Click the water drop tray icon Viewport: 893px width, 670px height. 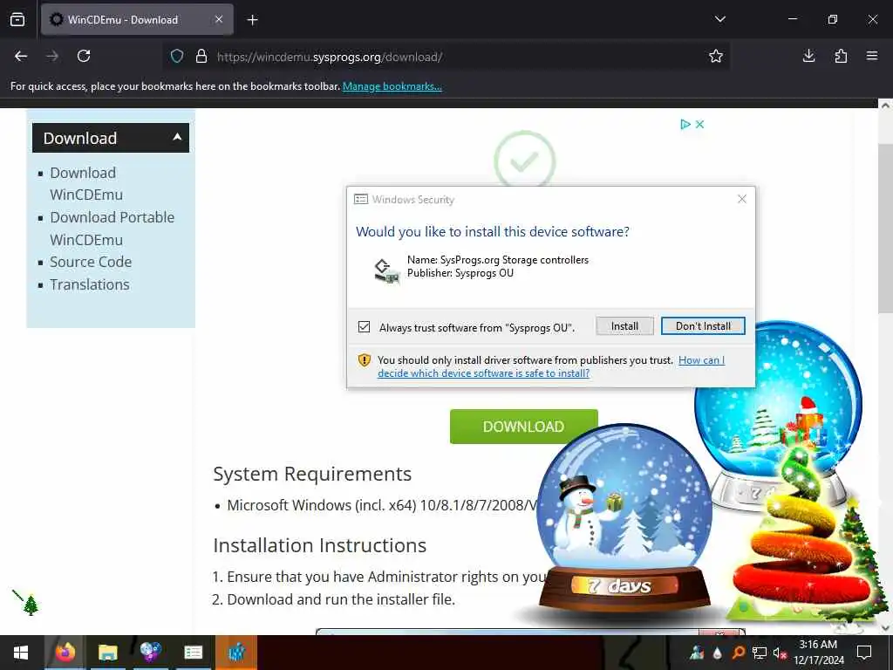point(718,653)
